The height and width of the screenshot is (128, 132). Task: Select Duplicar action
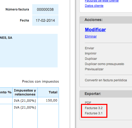click(x=91, y=59)
